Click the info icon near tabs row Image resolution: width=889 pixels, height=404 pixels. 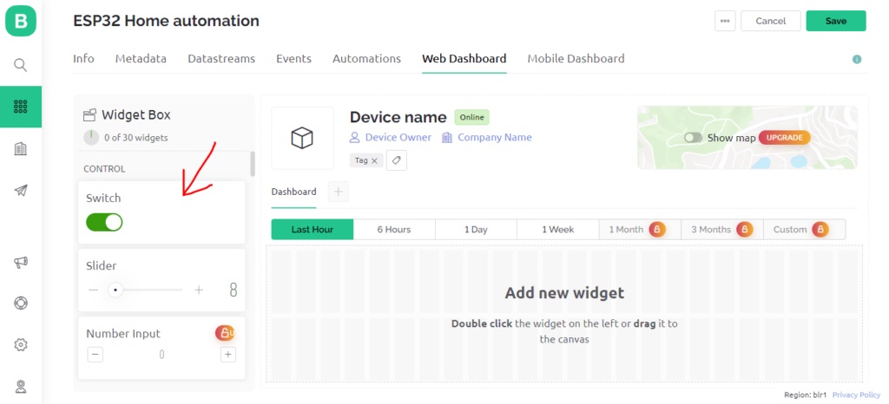coord(857,59)
